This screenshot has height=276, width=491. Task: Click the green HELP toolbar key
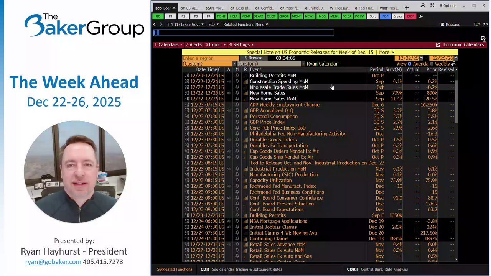(x=234, y=16)
